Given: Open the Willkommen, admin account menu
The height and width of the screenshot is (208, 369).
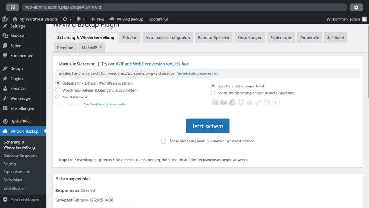Looking at the screenshot, I should tap(346, 19).
